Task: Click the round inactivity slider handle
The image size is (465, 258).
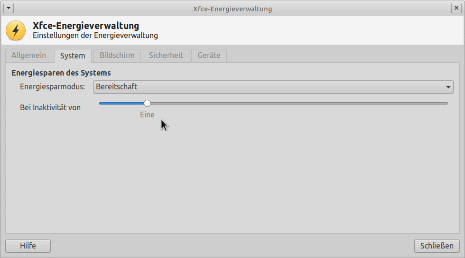Action: click(148, 103)
